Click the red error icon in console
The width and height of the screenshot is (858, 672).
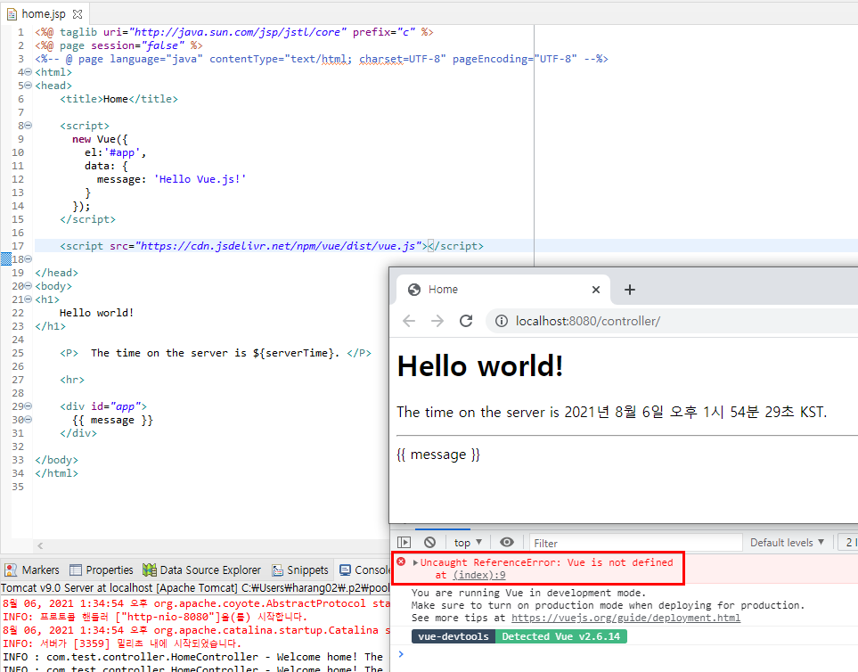(401, 562)
